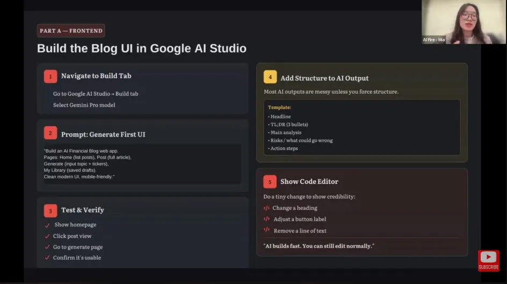Click the AI builds fast quote

point(319,246)
